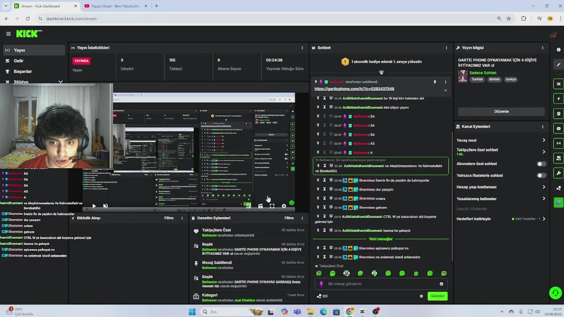
Task: Insert the first green emote in emote row
Action: pos(319,273)
